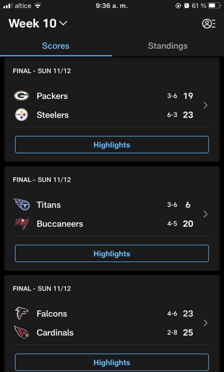Tap the Pittsburgh Steelers logo
Viewport: 224px width, 372px height.
click(x=21, y=115)
